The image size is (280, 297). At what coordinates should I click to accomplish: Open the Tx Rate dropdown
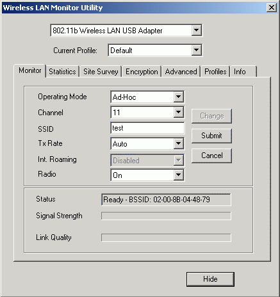click(147, 144)
